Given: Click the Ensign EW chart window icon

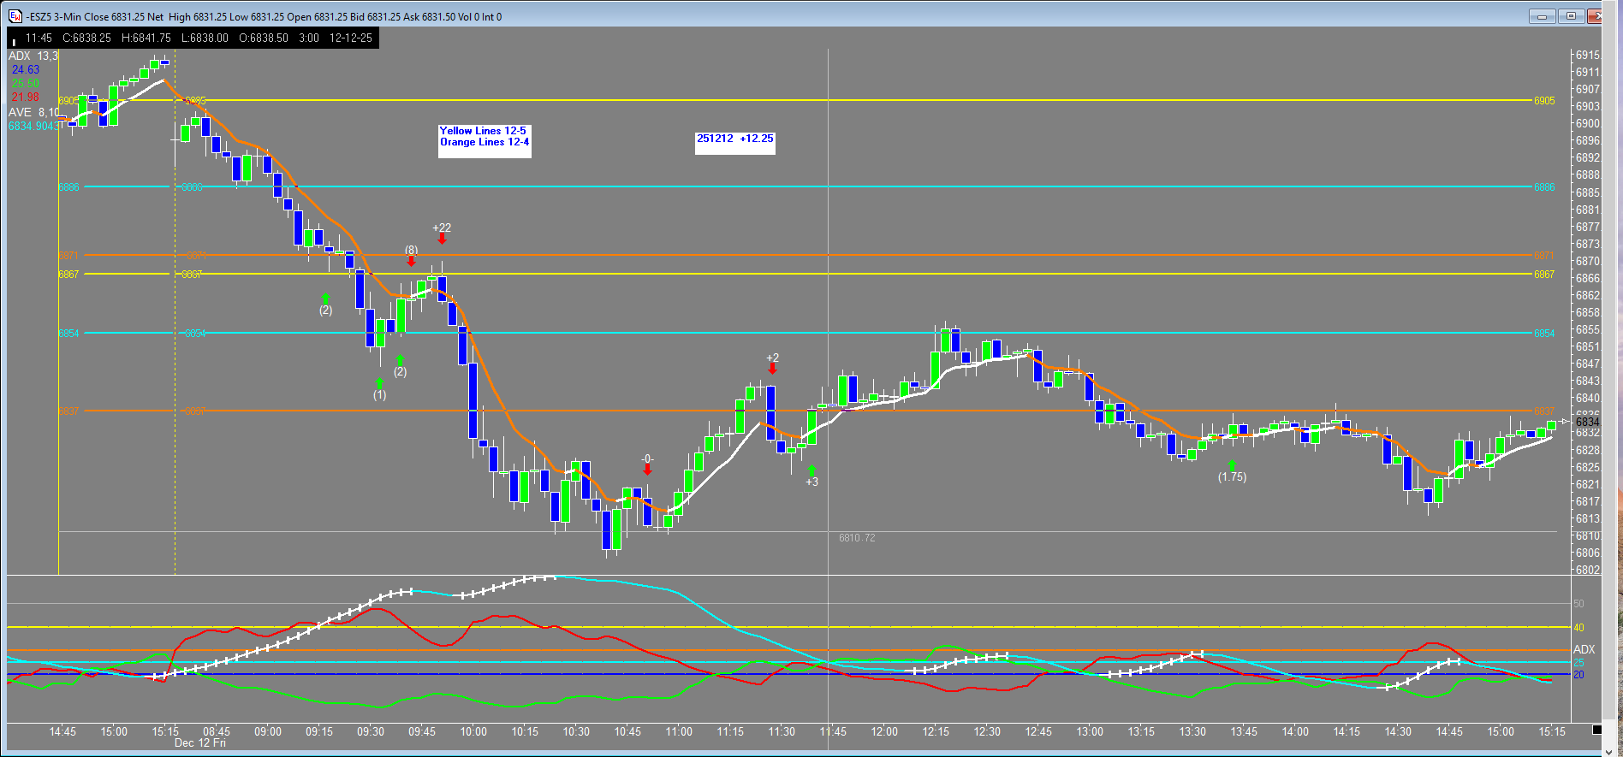Looking at the screenshot, I should [15, 16].
